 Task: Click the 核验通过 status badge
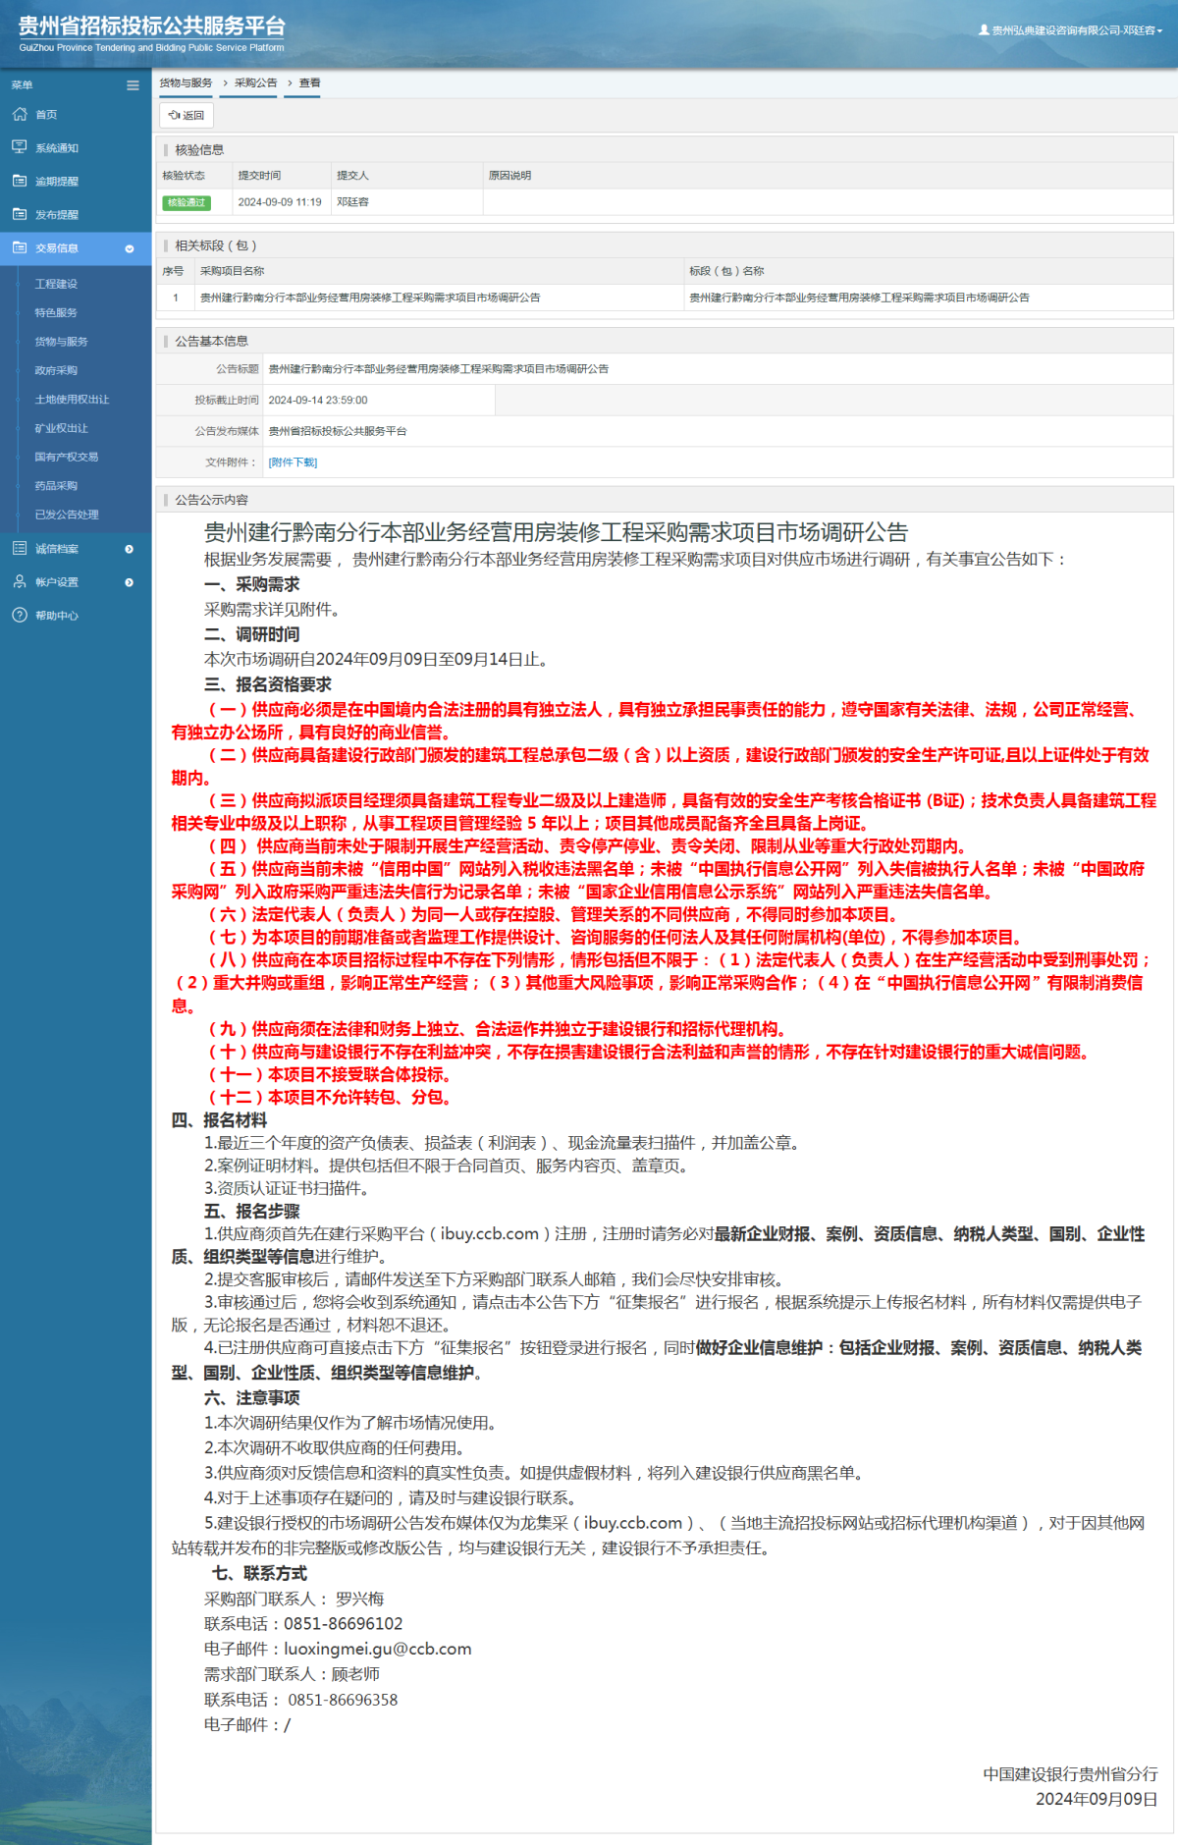tap(187, 202)
